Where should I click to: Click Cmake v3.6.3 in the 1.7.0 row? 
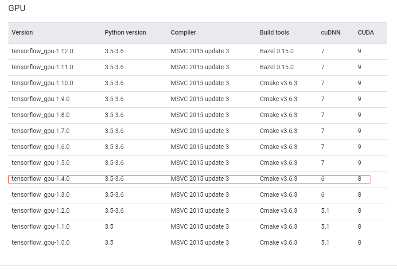click(x=279, y=131)
